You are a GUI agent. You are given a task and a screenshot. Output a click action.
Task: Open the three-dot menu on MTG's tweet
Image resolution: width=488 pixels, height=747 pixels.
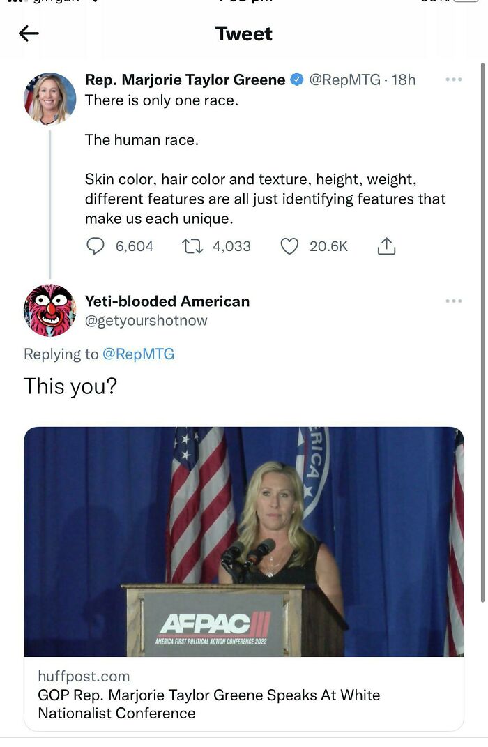pos(454,79)
